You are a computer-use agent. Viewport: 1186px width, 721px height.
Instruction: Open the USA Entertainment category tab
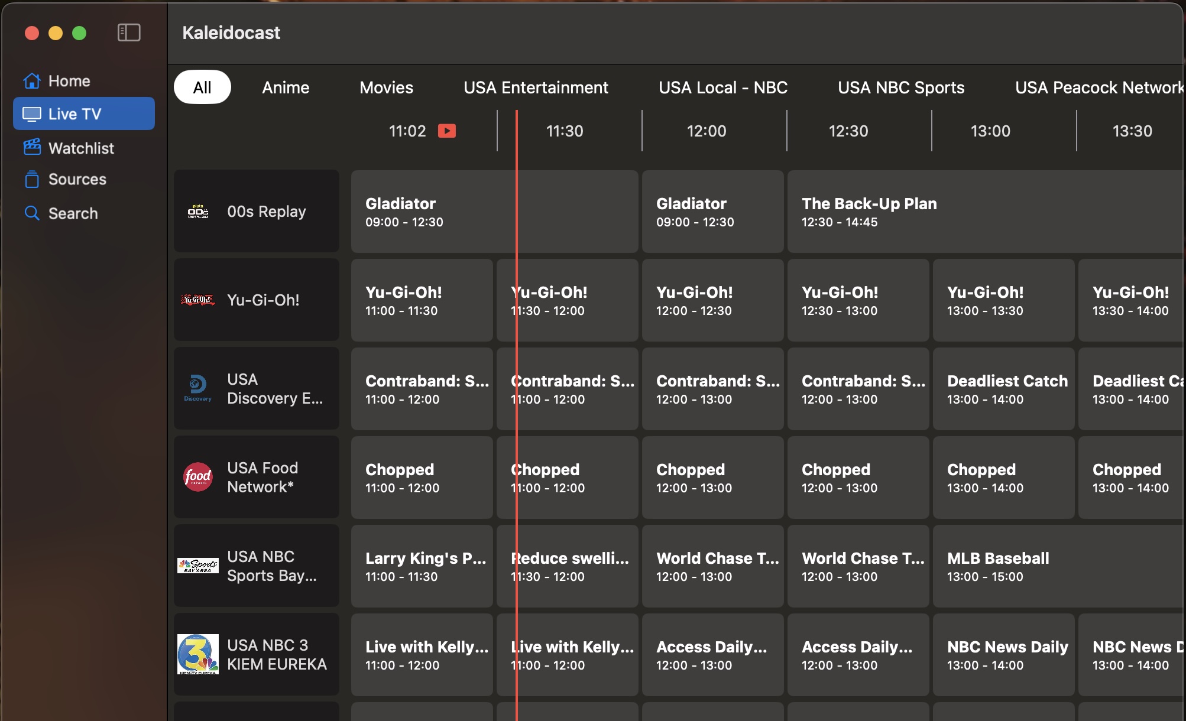pyautogui.click(x=536, y=87)
